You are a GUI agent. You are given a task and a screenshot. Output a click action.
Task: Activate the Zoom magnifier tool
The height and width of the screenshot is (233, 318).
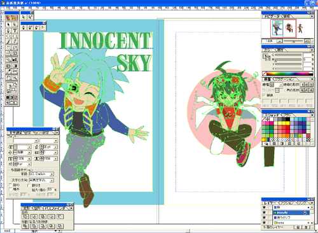[15, 78]
